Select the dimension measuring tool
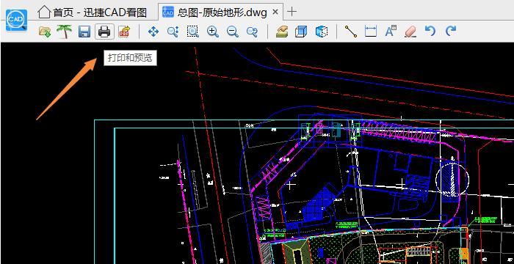 coord(371,32)
